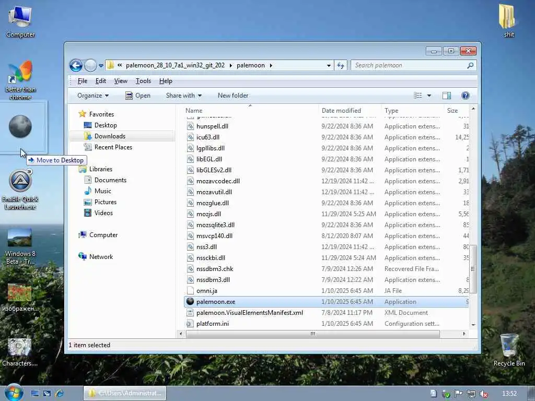Image resolution: width=535 pixels, height=401 pixels.
Task: Select the Computer desktop icon
Action: pyautogui.click(x=20, y=22)
